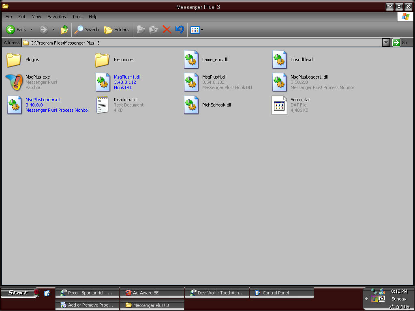Screen dimensions: 415x311
Task: Open the Views dropdown on the toolbar
Action: tap(201, 30)
